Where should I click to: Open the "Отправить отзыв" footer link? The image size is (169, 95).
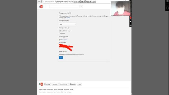64,92
